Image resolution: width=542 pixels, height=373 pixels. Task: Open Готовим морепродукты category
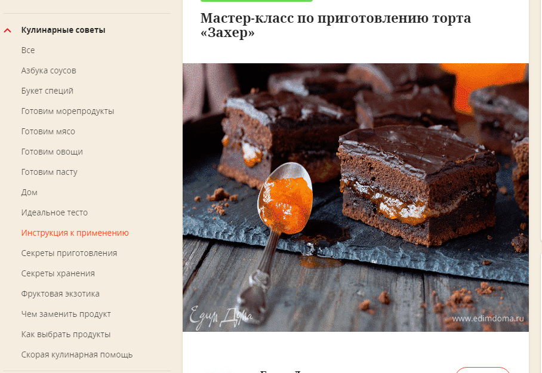pos(68,112)
